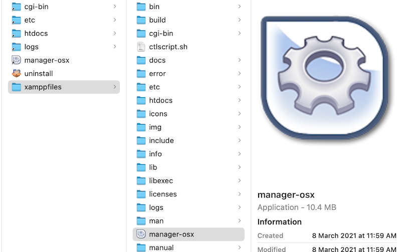Select the "uninstall" file name

click(x=39, y=74)
